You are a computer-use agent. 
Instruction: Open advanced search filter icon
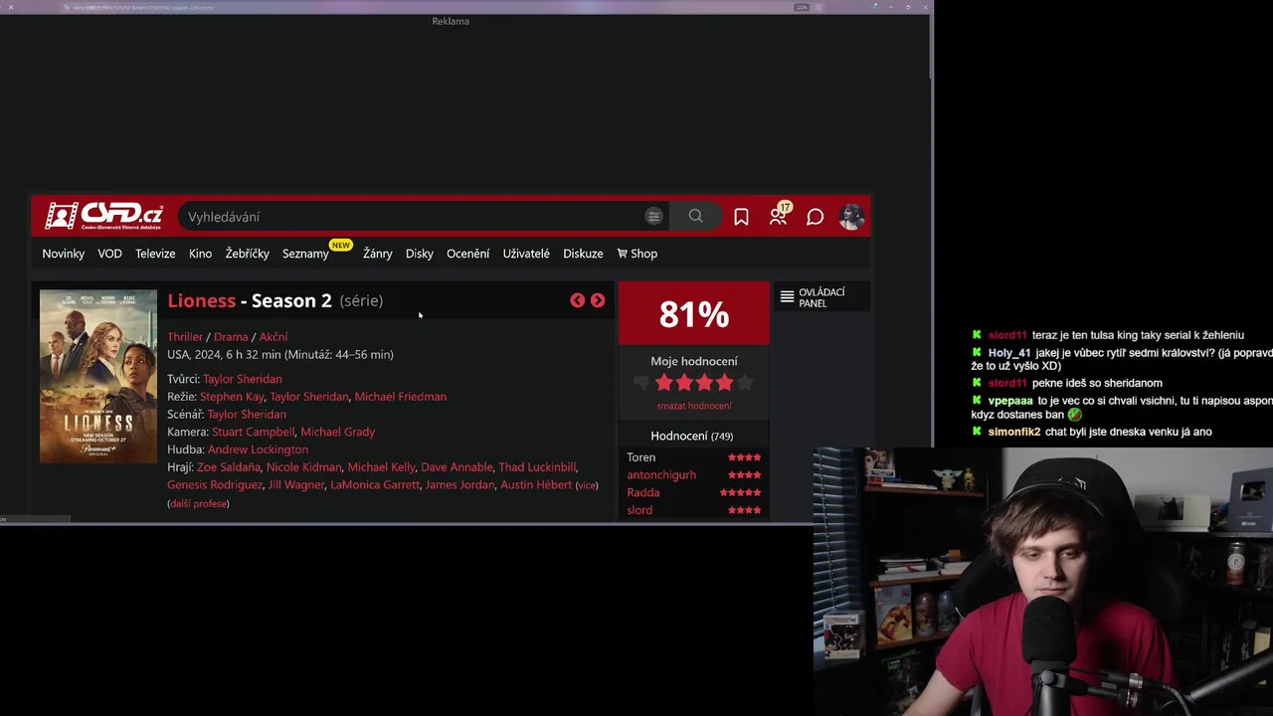click(x=653, y=216)
